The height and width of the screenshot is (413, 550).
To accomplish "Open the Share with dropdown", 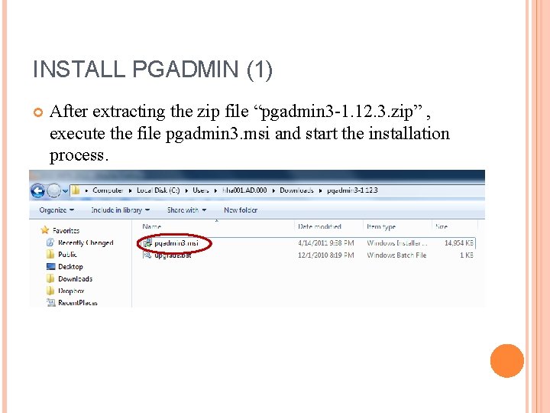I will 186,210.
